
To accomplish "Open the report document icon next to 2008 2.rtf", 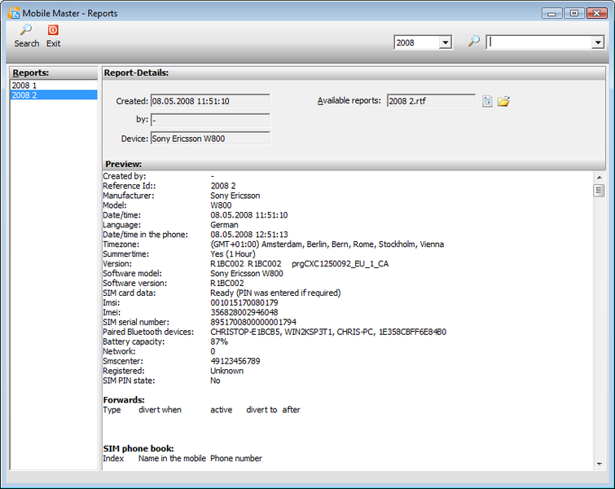I will point(487,101).
